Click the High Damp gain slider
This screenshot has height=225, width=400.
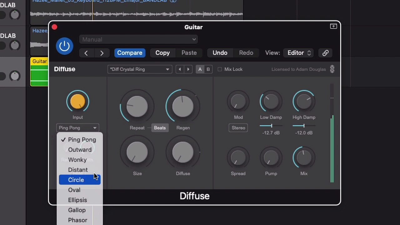[304, 126]
